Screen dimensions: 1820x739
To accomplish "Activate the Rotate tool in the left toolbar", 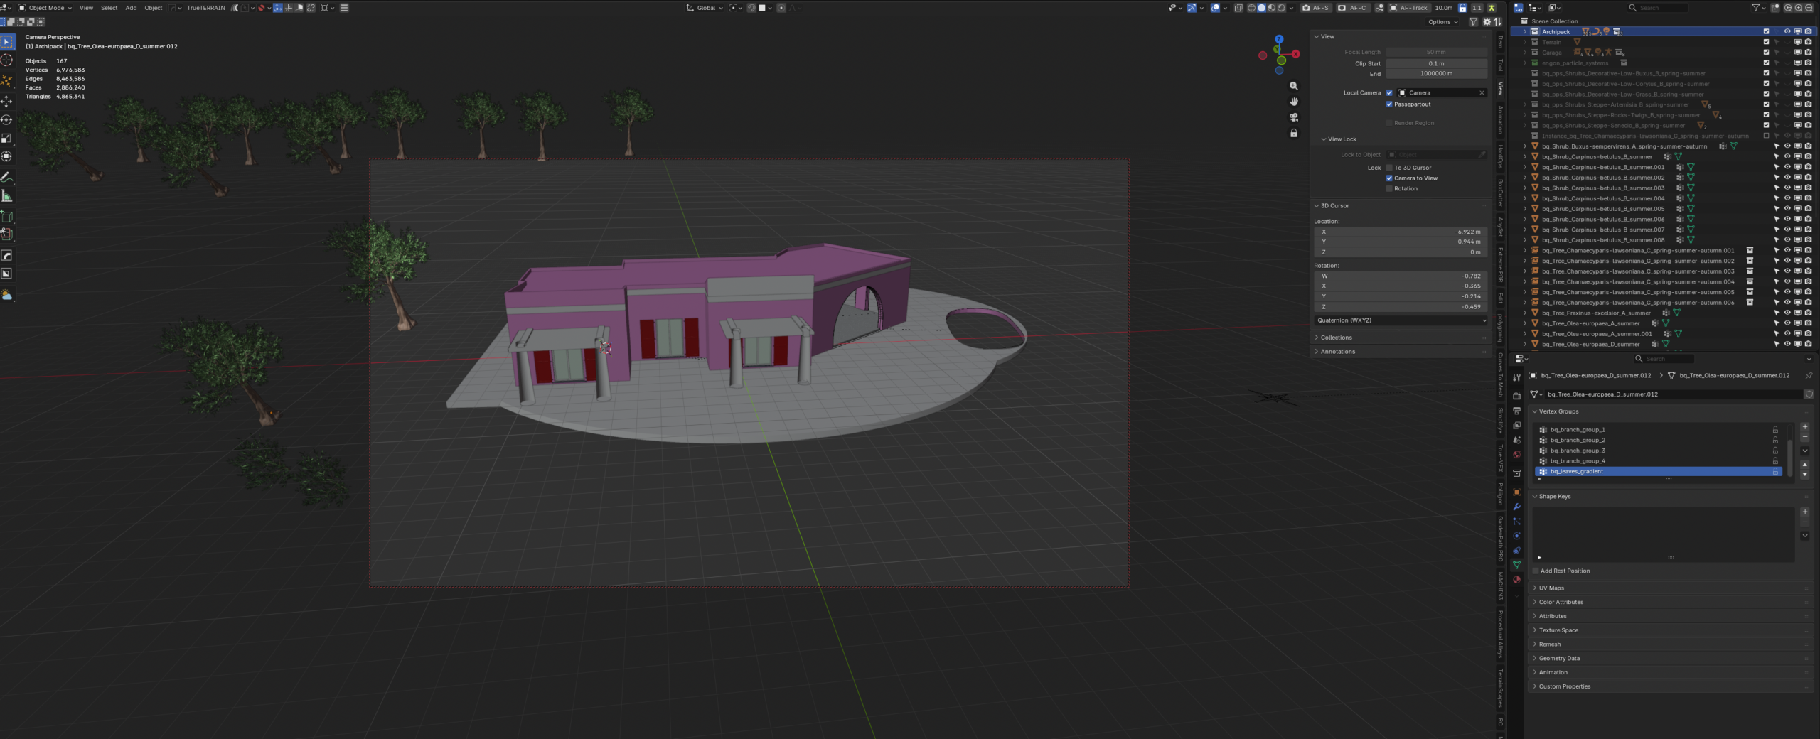I will [7, 120].
